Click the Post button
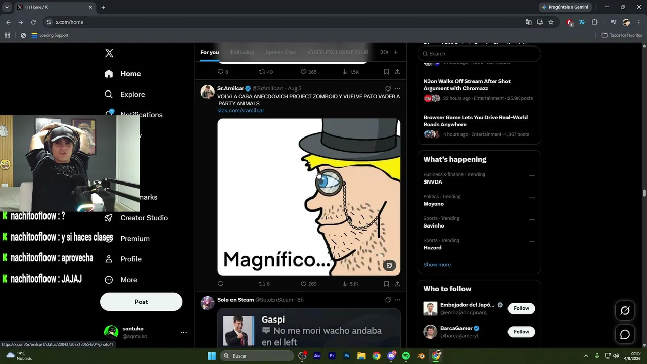The width and height of the screenshot is (647, 364). (141, 302)
